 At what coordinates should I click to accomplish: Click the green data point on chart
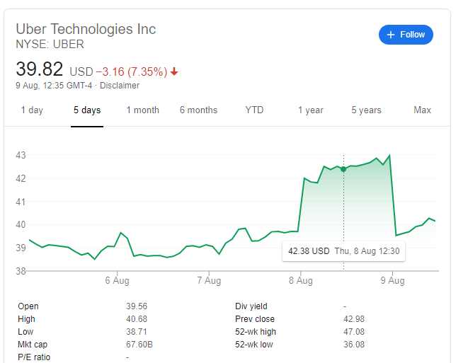[343, 168]
